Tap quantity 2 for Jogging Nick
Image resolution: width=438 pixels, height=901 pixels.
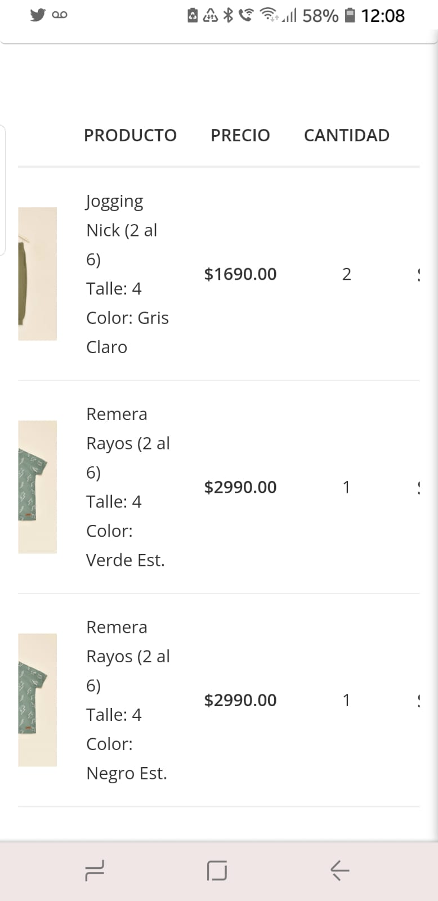347,274
